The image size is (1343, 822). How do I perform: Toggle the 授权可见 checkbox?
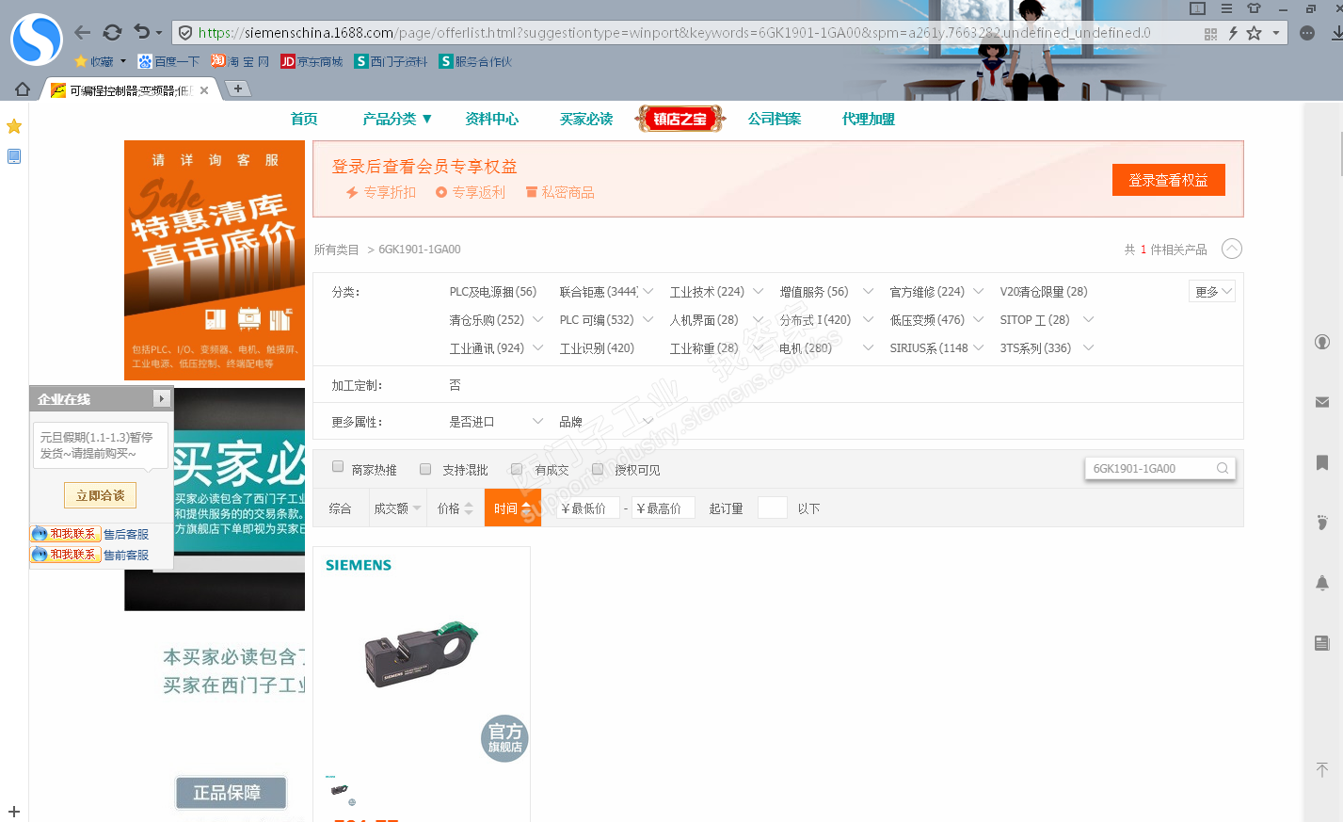pos(598,469)
